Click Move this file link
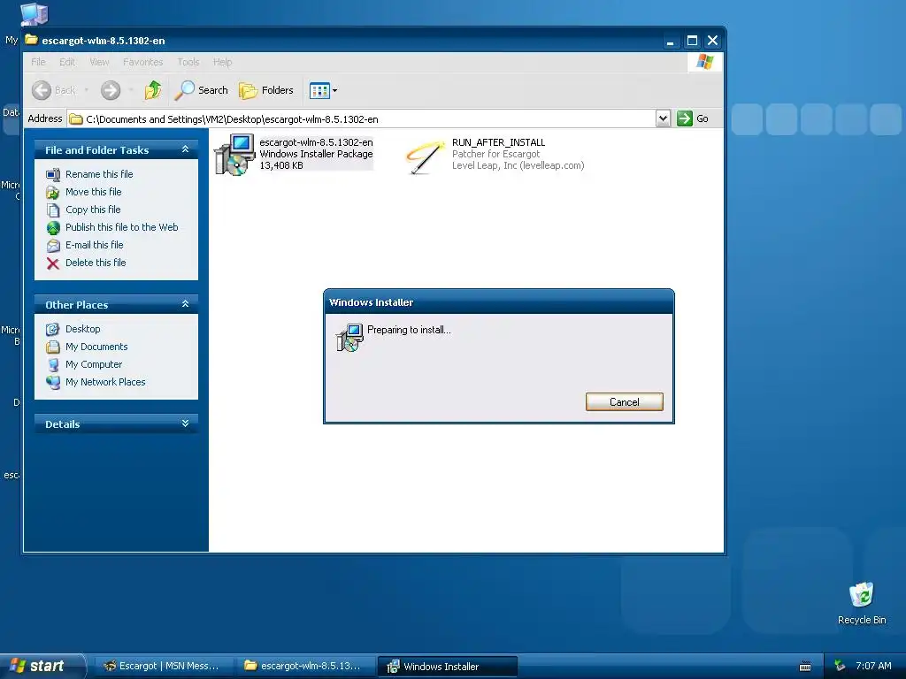The image size is (906, 679). (93, 192)
